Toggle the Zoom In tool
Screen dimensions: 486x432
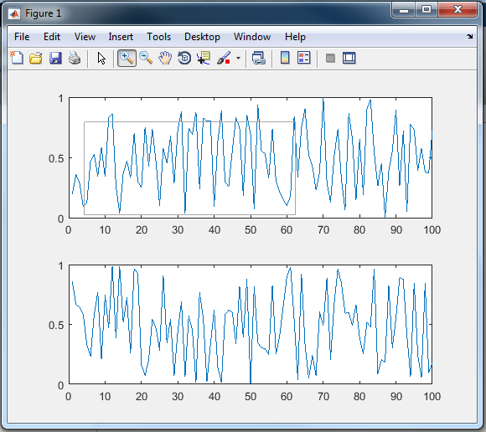(x=127, y=58)
